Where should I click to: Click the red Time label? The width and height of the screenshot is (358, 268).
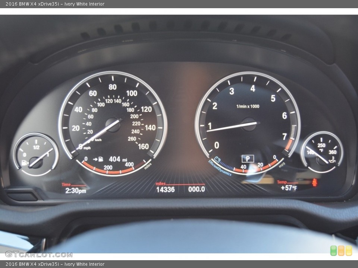click(x=66, y=185)
